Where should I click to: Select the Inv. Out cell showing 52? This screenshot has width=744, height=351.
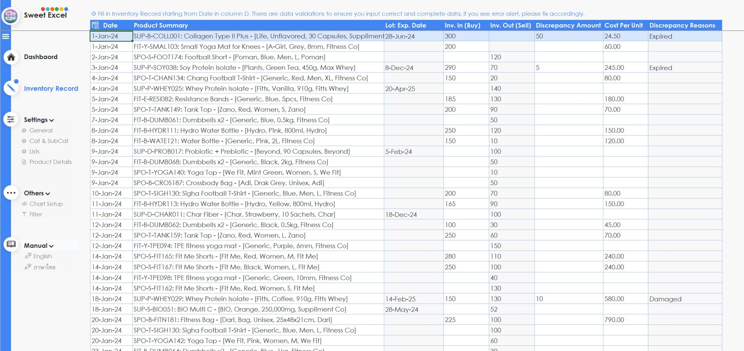[x=512, y=309]
